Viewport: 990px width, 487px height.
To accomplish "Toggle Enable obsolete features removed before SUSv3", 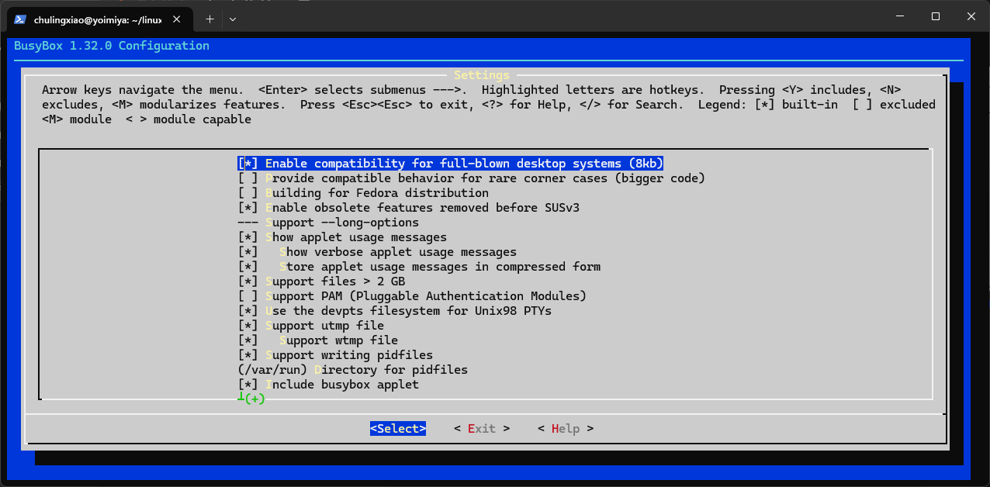I will click(409, 208).
